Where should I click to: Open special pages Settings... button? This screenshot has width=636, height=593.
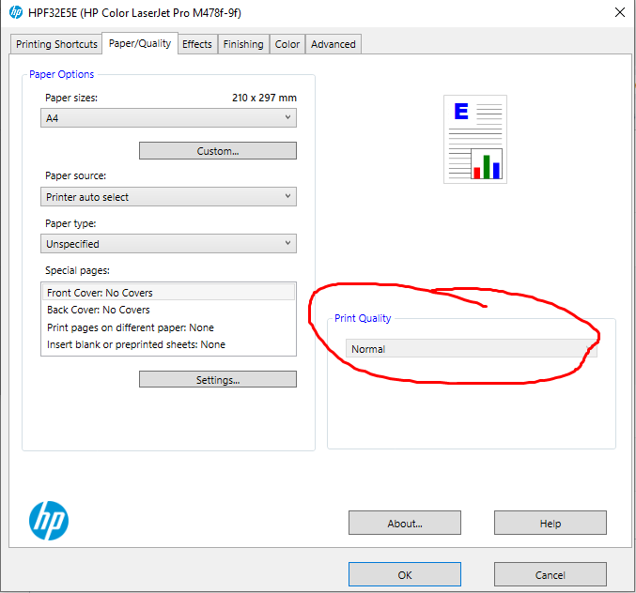[218, 379]
